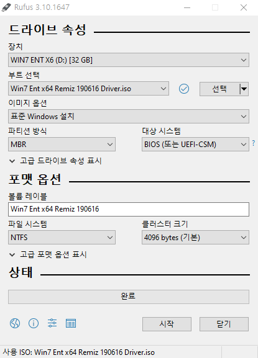Click the 사용 ISO status bar text

[79, 352]
